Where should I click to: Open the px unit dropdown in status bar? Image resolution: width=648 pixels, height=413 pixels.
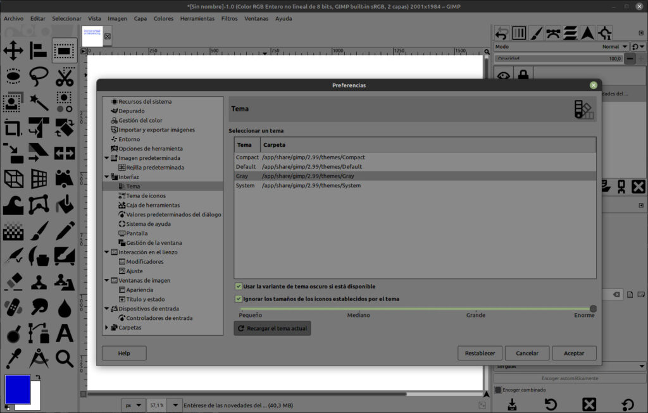pos(134,405)
